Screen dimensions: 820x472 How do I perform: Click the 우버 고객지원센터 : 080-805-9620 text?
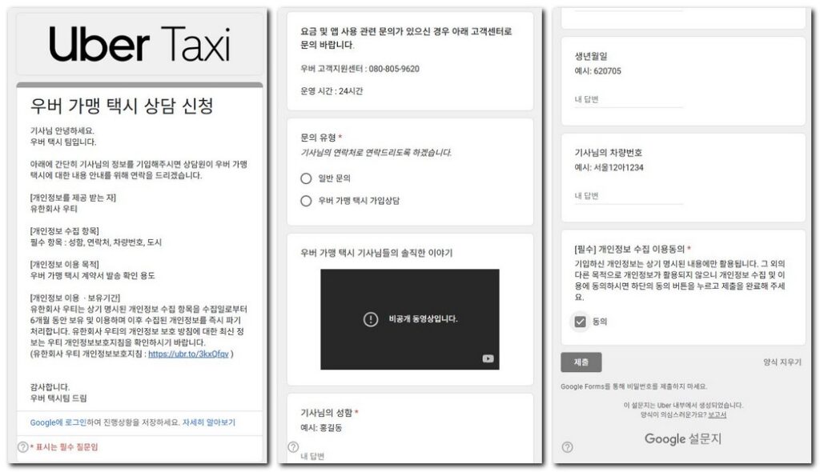pos(360,69)
